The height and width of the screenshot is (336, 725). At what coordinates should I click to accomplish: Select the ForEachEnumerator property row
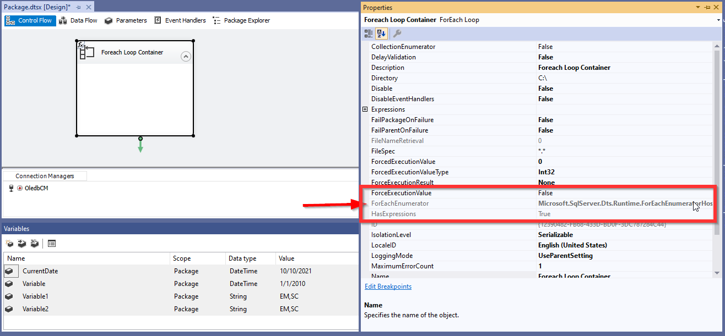[x=540, y=203]
